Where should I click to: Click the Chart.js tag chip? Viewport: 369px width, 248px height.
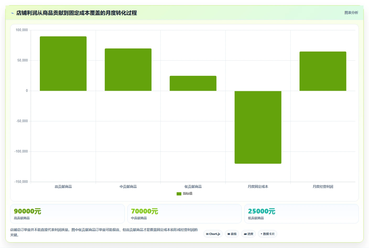[x=213, y=234]
